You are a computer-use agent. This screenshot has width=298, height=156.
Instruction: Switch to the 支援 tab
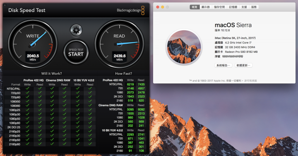point(244,7)
